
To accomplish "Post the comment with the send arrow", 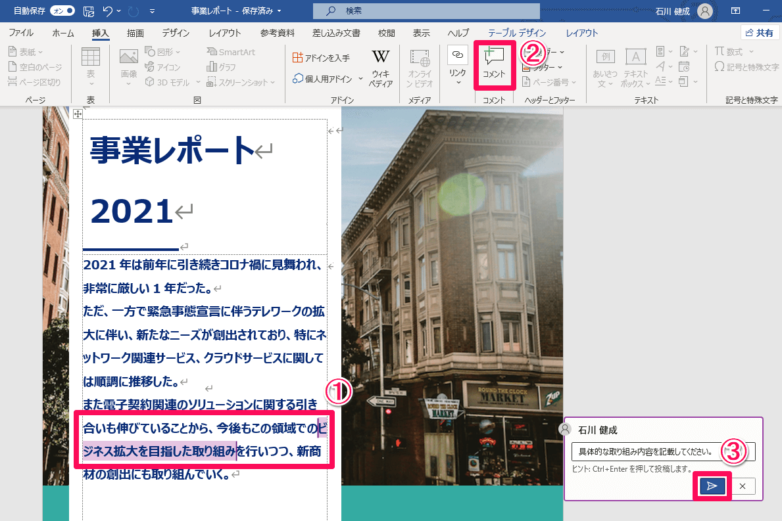I will coord(712,486).
